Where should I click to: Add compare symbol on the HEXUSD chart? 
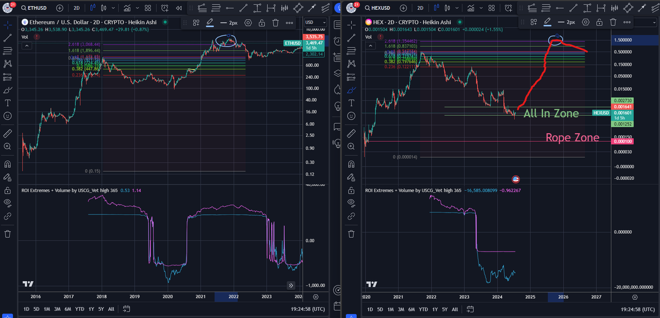tap(403, 8)
